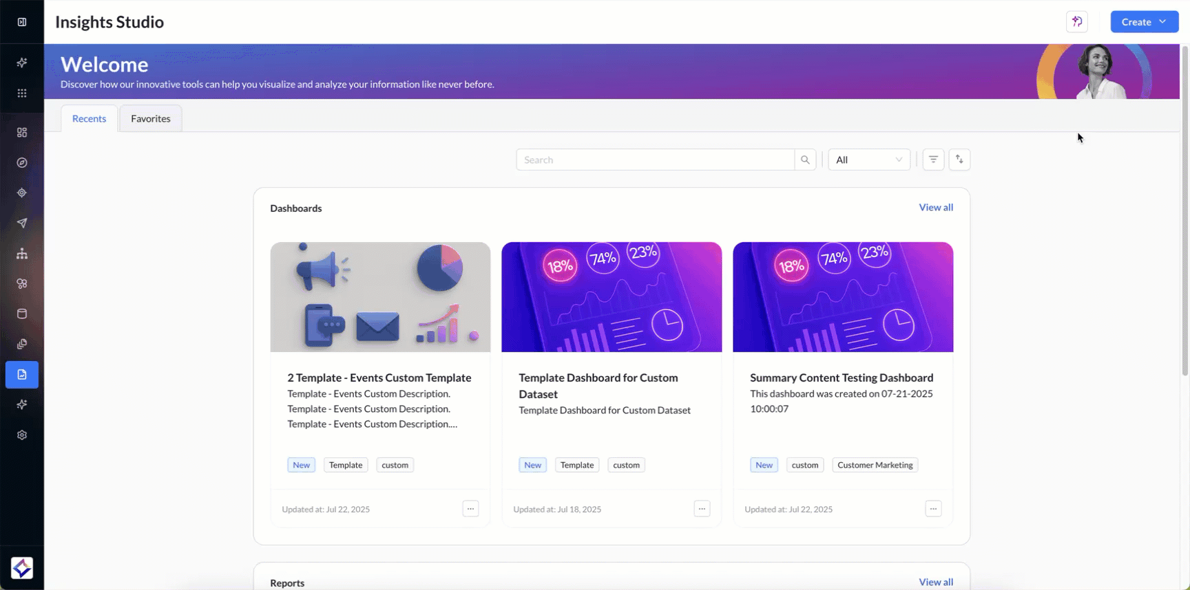This screenshot has width=1190, height=590.
Task: Switch to the Favorites tab
Action: 151,118
